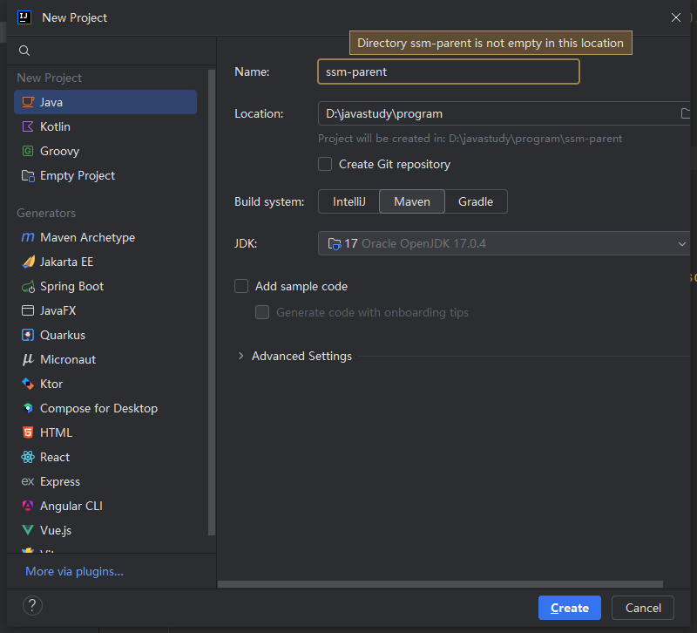Click the 'Directory ssm-parent is not empty' warning
The width and height of the screenshot is (697, 633).
(x=491, y=43)
